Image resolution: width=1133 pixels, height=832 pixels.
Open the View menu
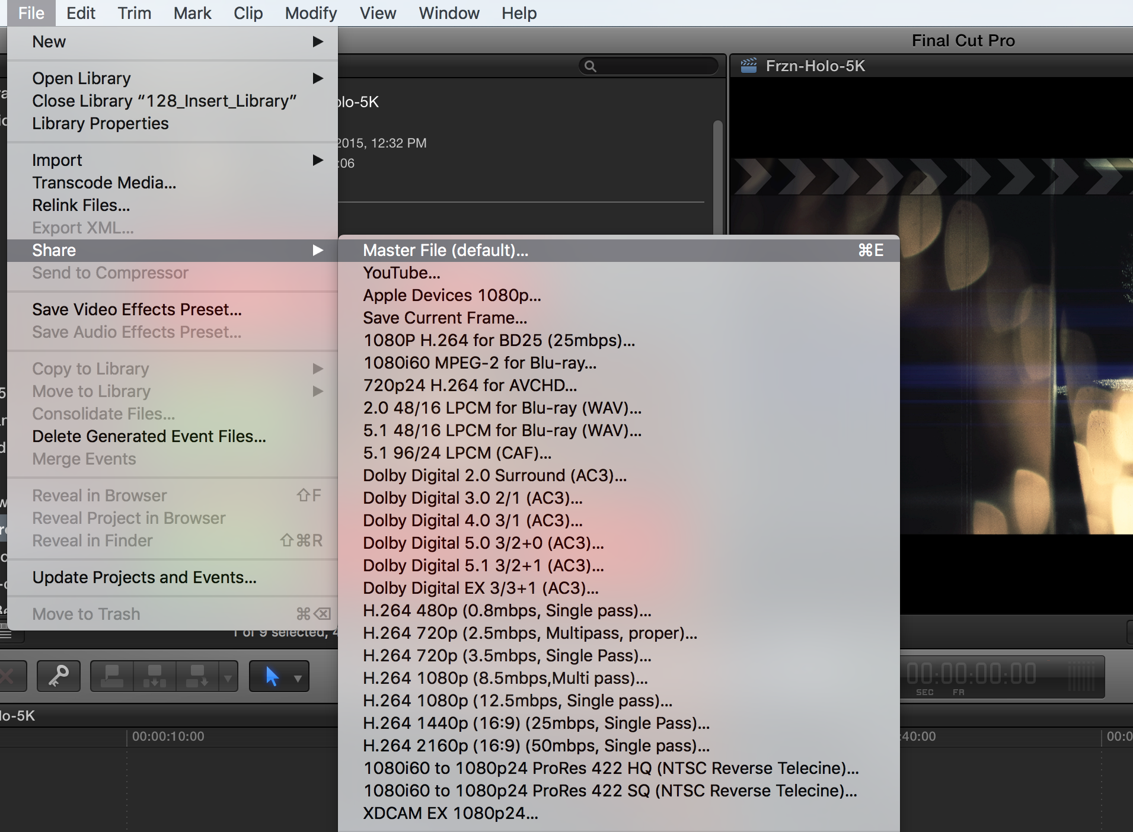(x=378, y=13)
